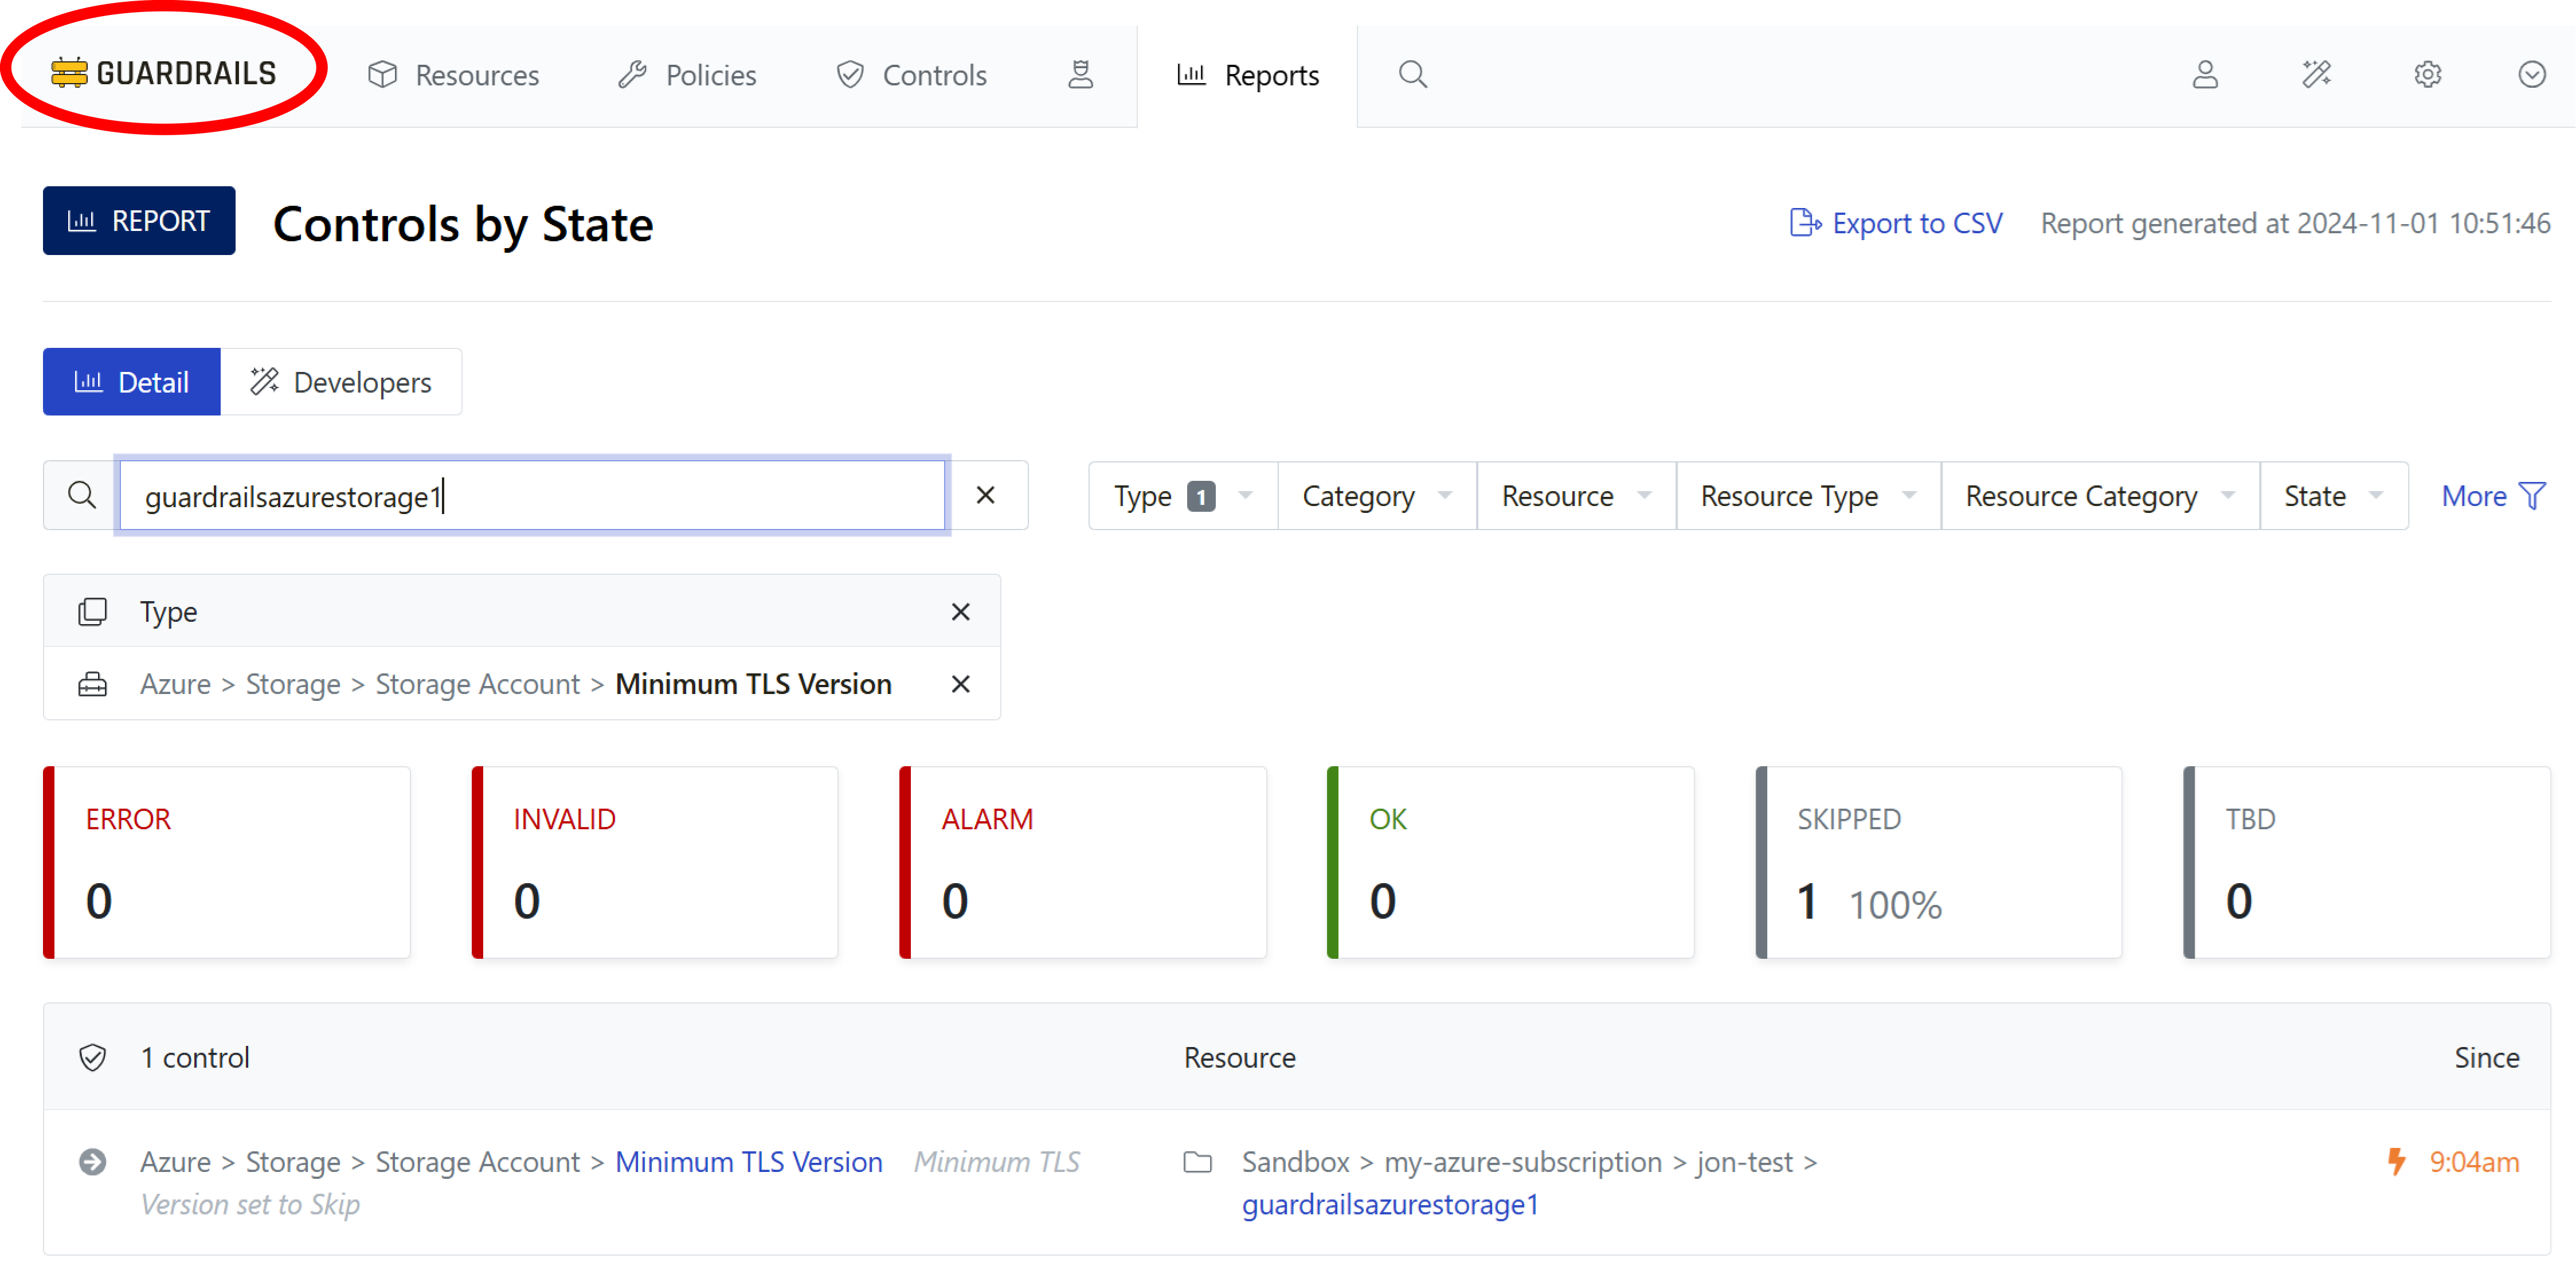Open the search magnifier in top navigation

point(1412,75)
